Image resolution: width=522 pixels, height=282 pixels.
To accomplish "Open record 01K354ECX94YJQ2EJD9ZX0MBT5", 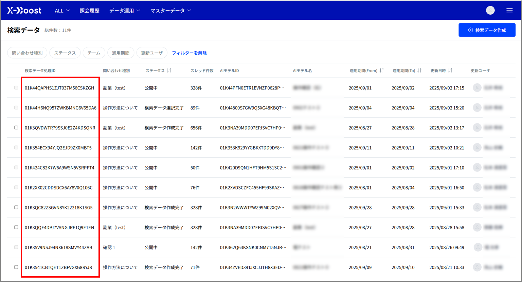I will click(58, 148).
